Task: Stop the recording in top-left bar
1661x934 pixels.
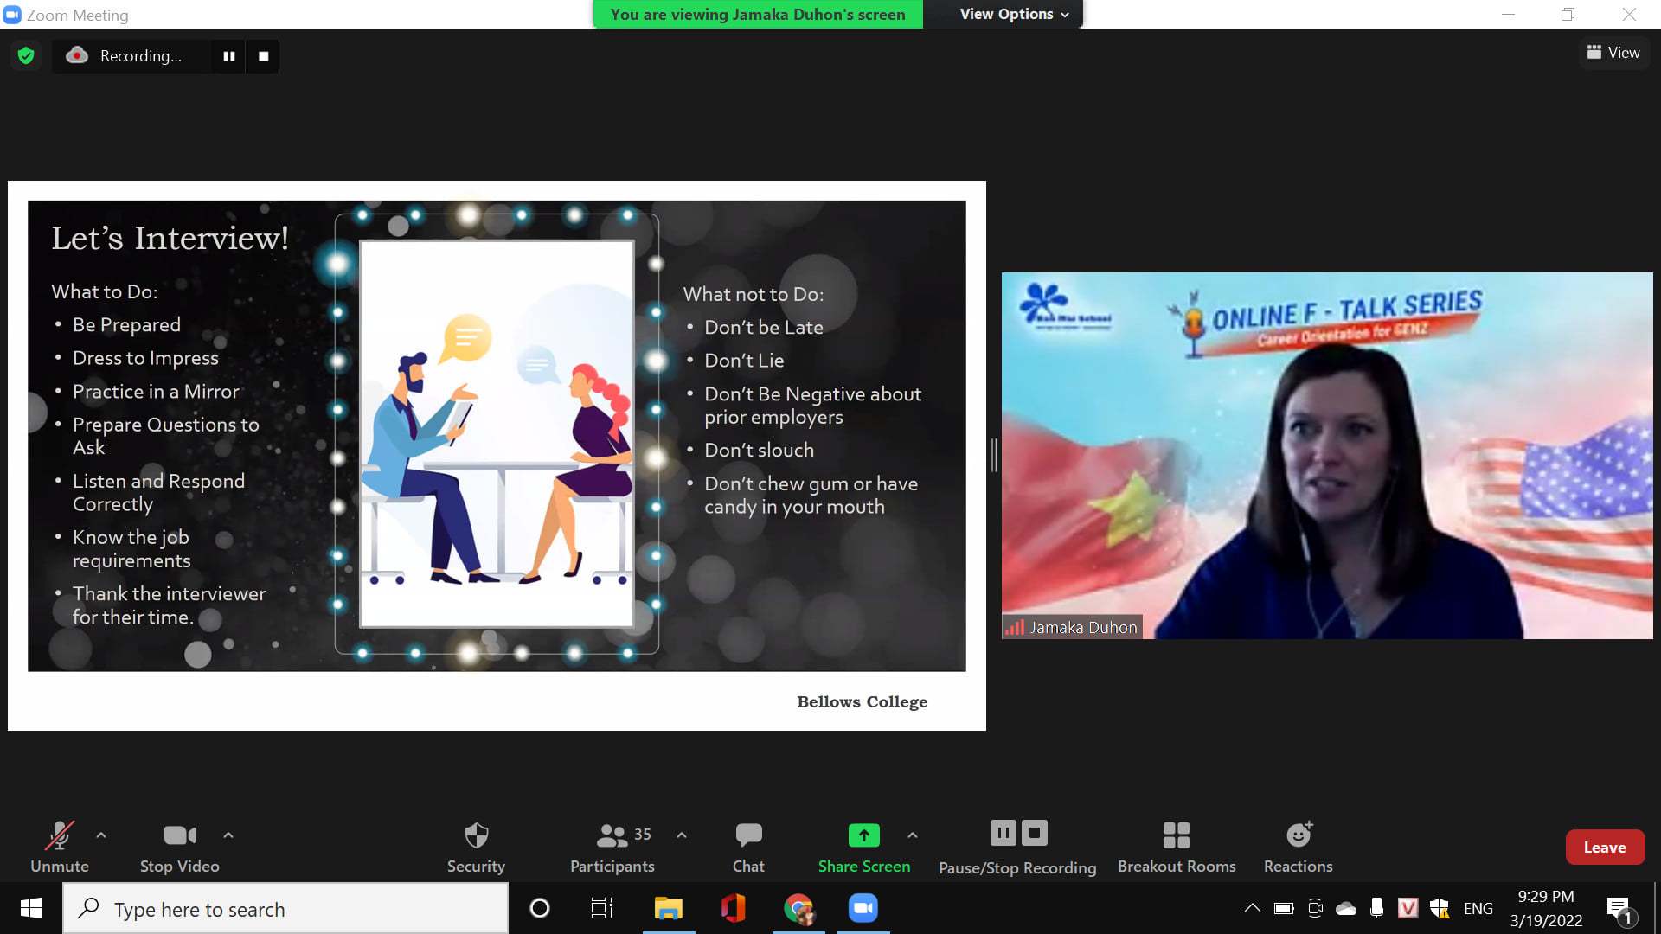Action: pos(264,56)
